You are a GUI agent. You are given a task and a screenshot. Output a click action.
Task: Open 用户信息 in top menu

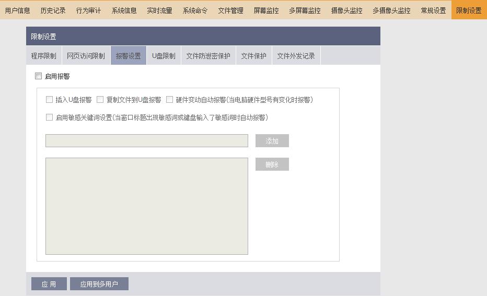click(x=18, y=10)
